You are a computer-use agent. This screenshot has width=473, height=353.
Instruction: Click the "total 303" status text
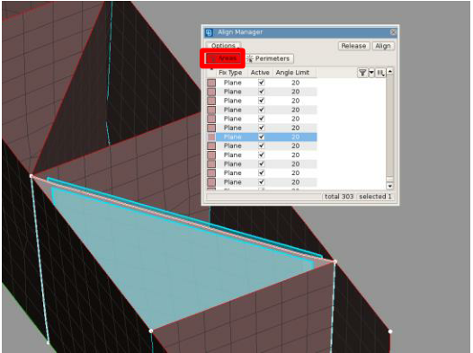pyautogui.click(x=339, y=197)
